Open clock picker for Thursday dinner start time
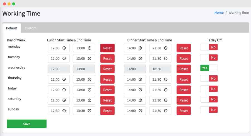The image size is (251, 136). (140, 79)
